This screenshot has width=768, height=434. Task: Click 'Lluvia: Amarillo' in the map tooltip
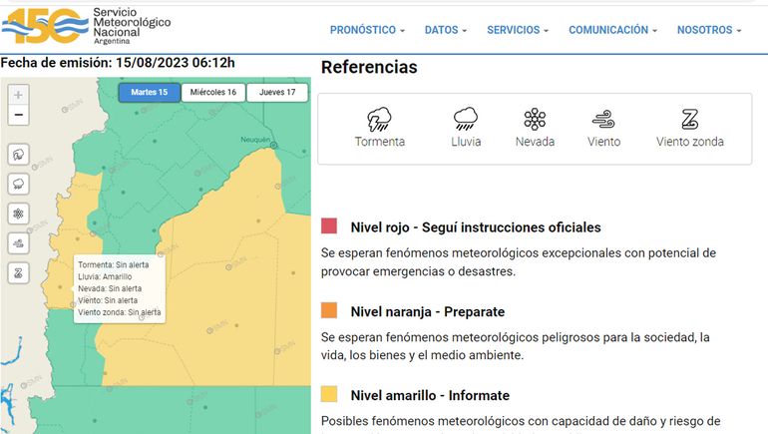coord(105,276)
